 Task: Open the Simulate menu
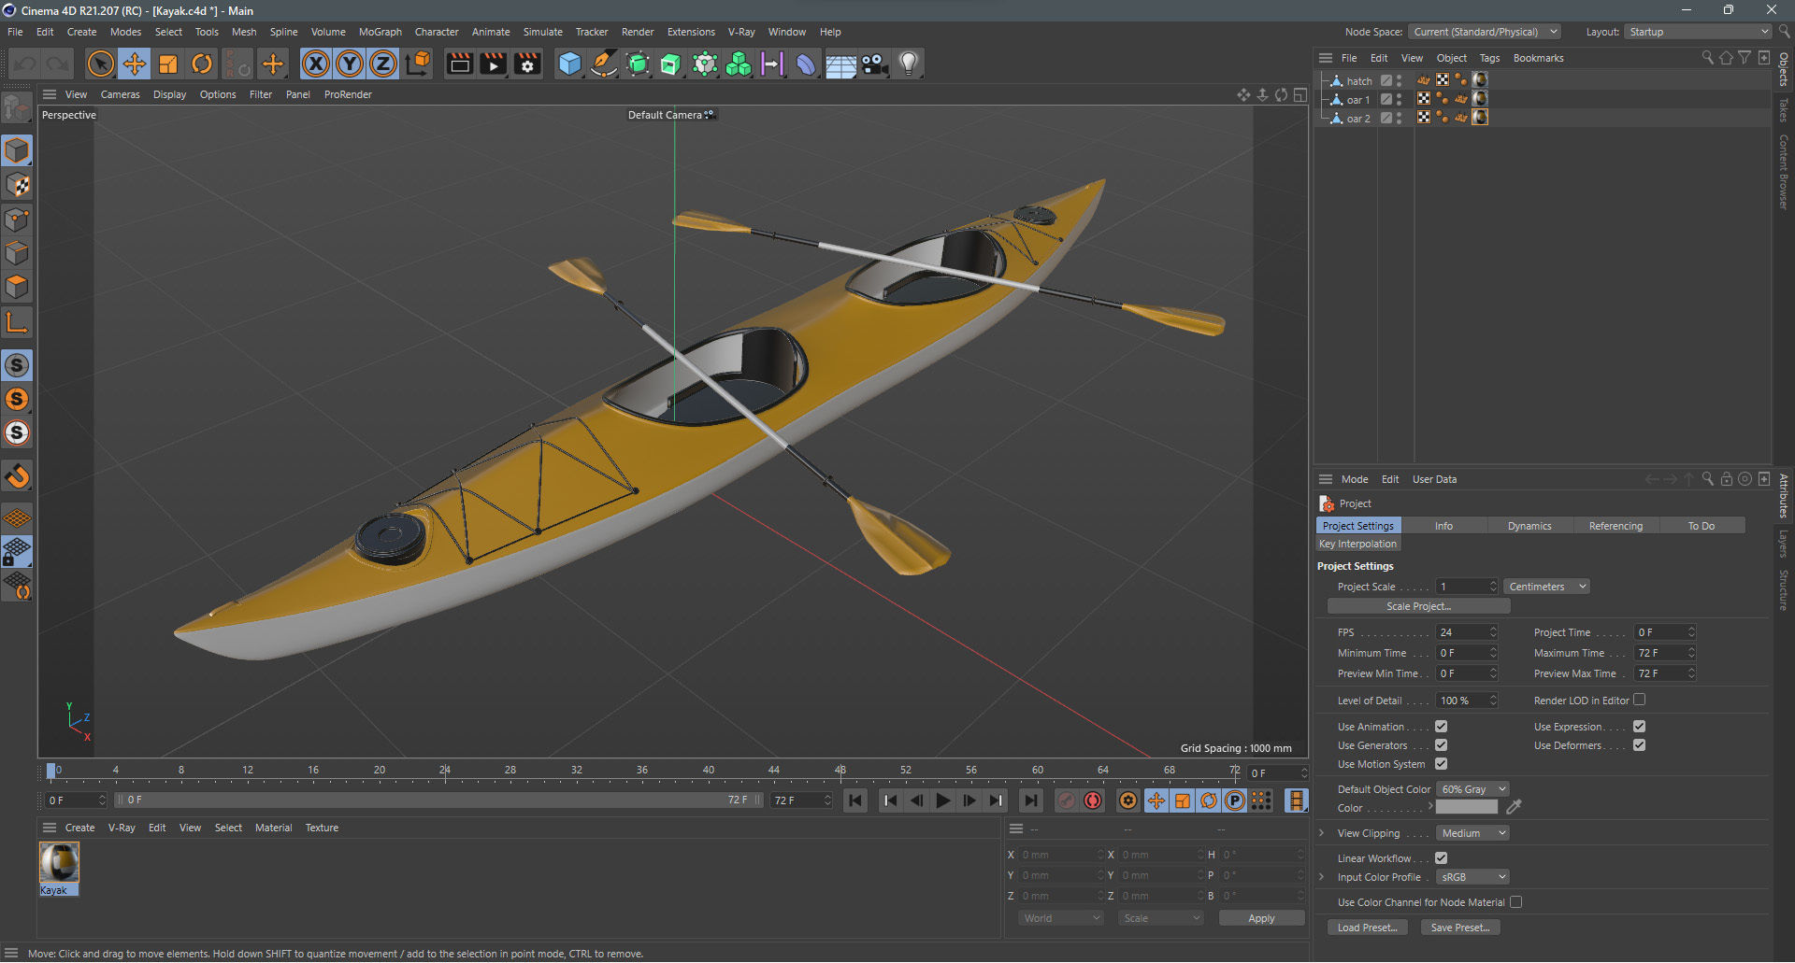[542, 32]
